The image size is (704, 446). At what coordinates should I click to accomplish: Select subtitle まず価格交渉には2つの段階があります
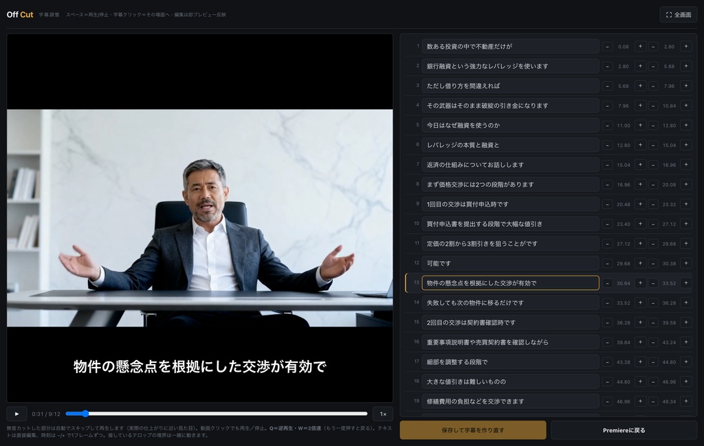pos(511,184)
